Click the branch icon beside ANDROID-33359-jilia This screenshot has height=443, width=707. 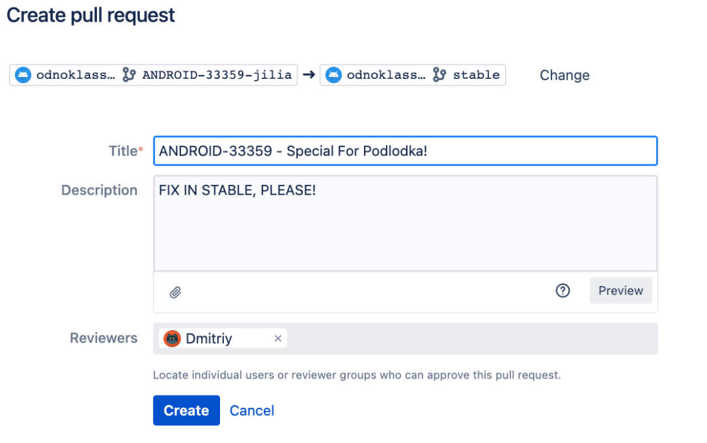pos(129,75)
